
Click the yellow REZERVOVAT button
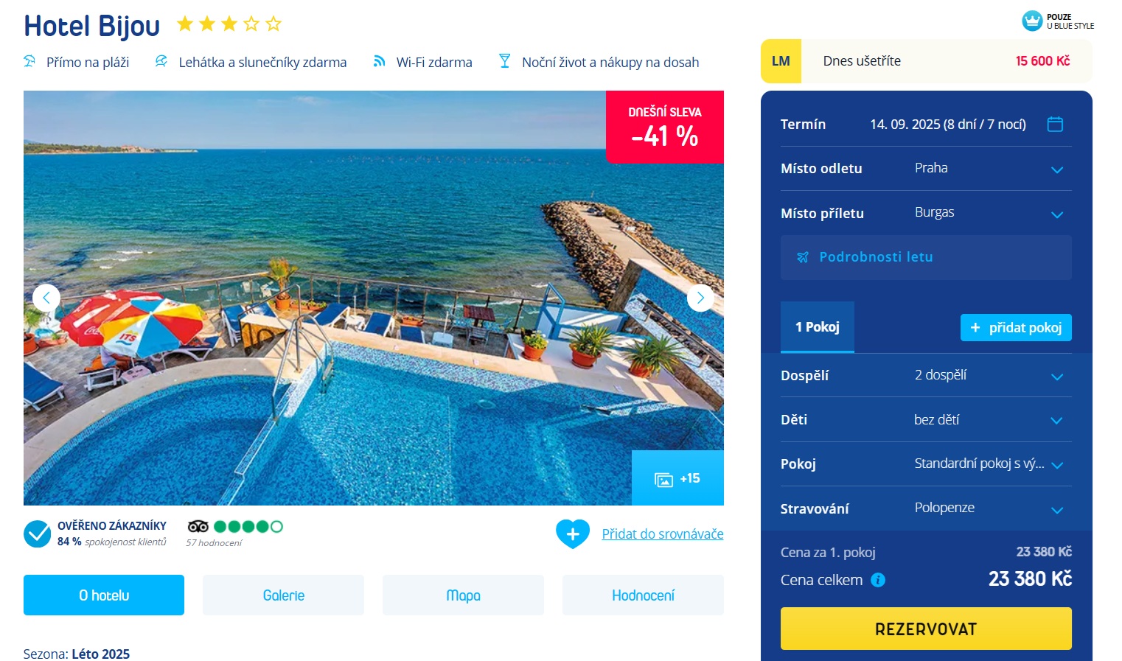(926, 629)
